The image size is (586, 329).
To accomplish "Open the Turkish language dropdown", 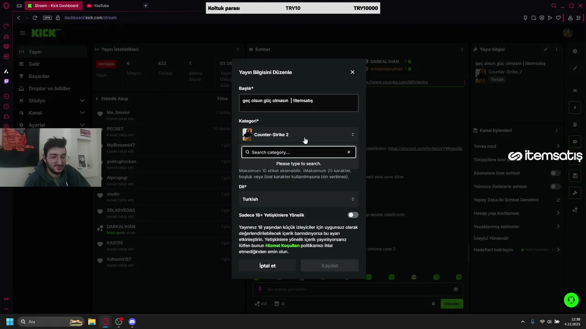I will coord(298,199).
